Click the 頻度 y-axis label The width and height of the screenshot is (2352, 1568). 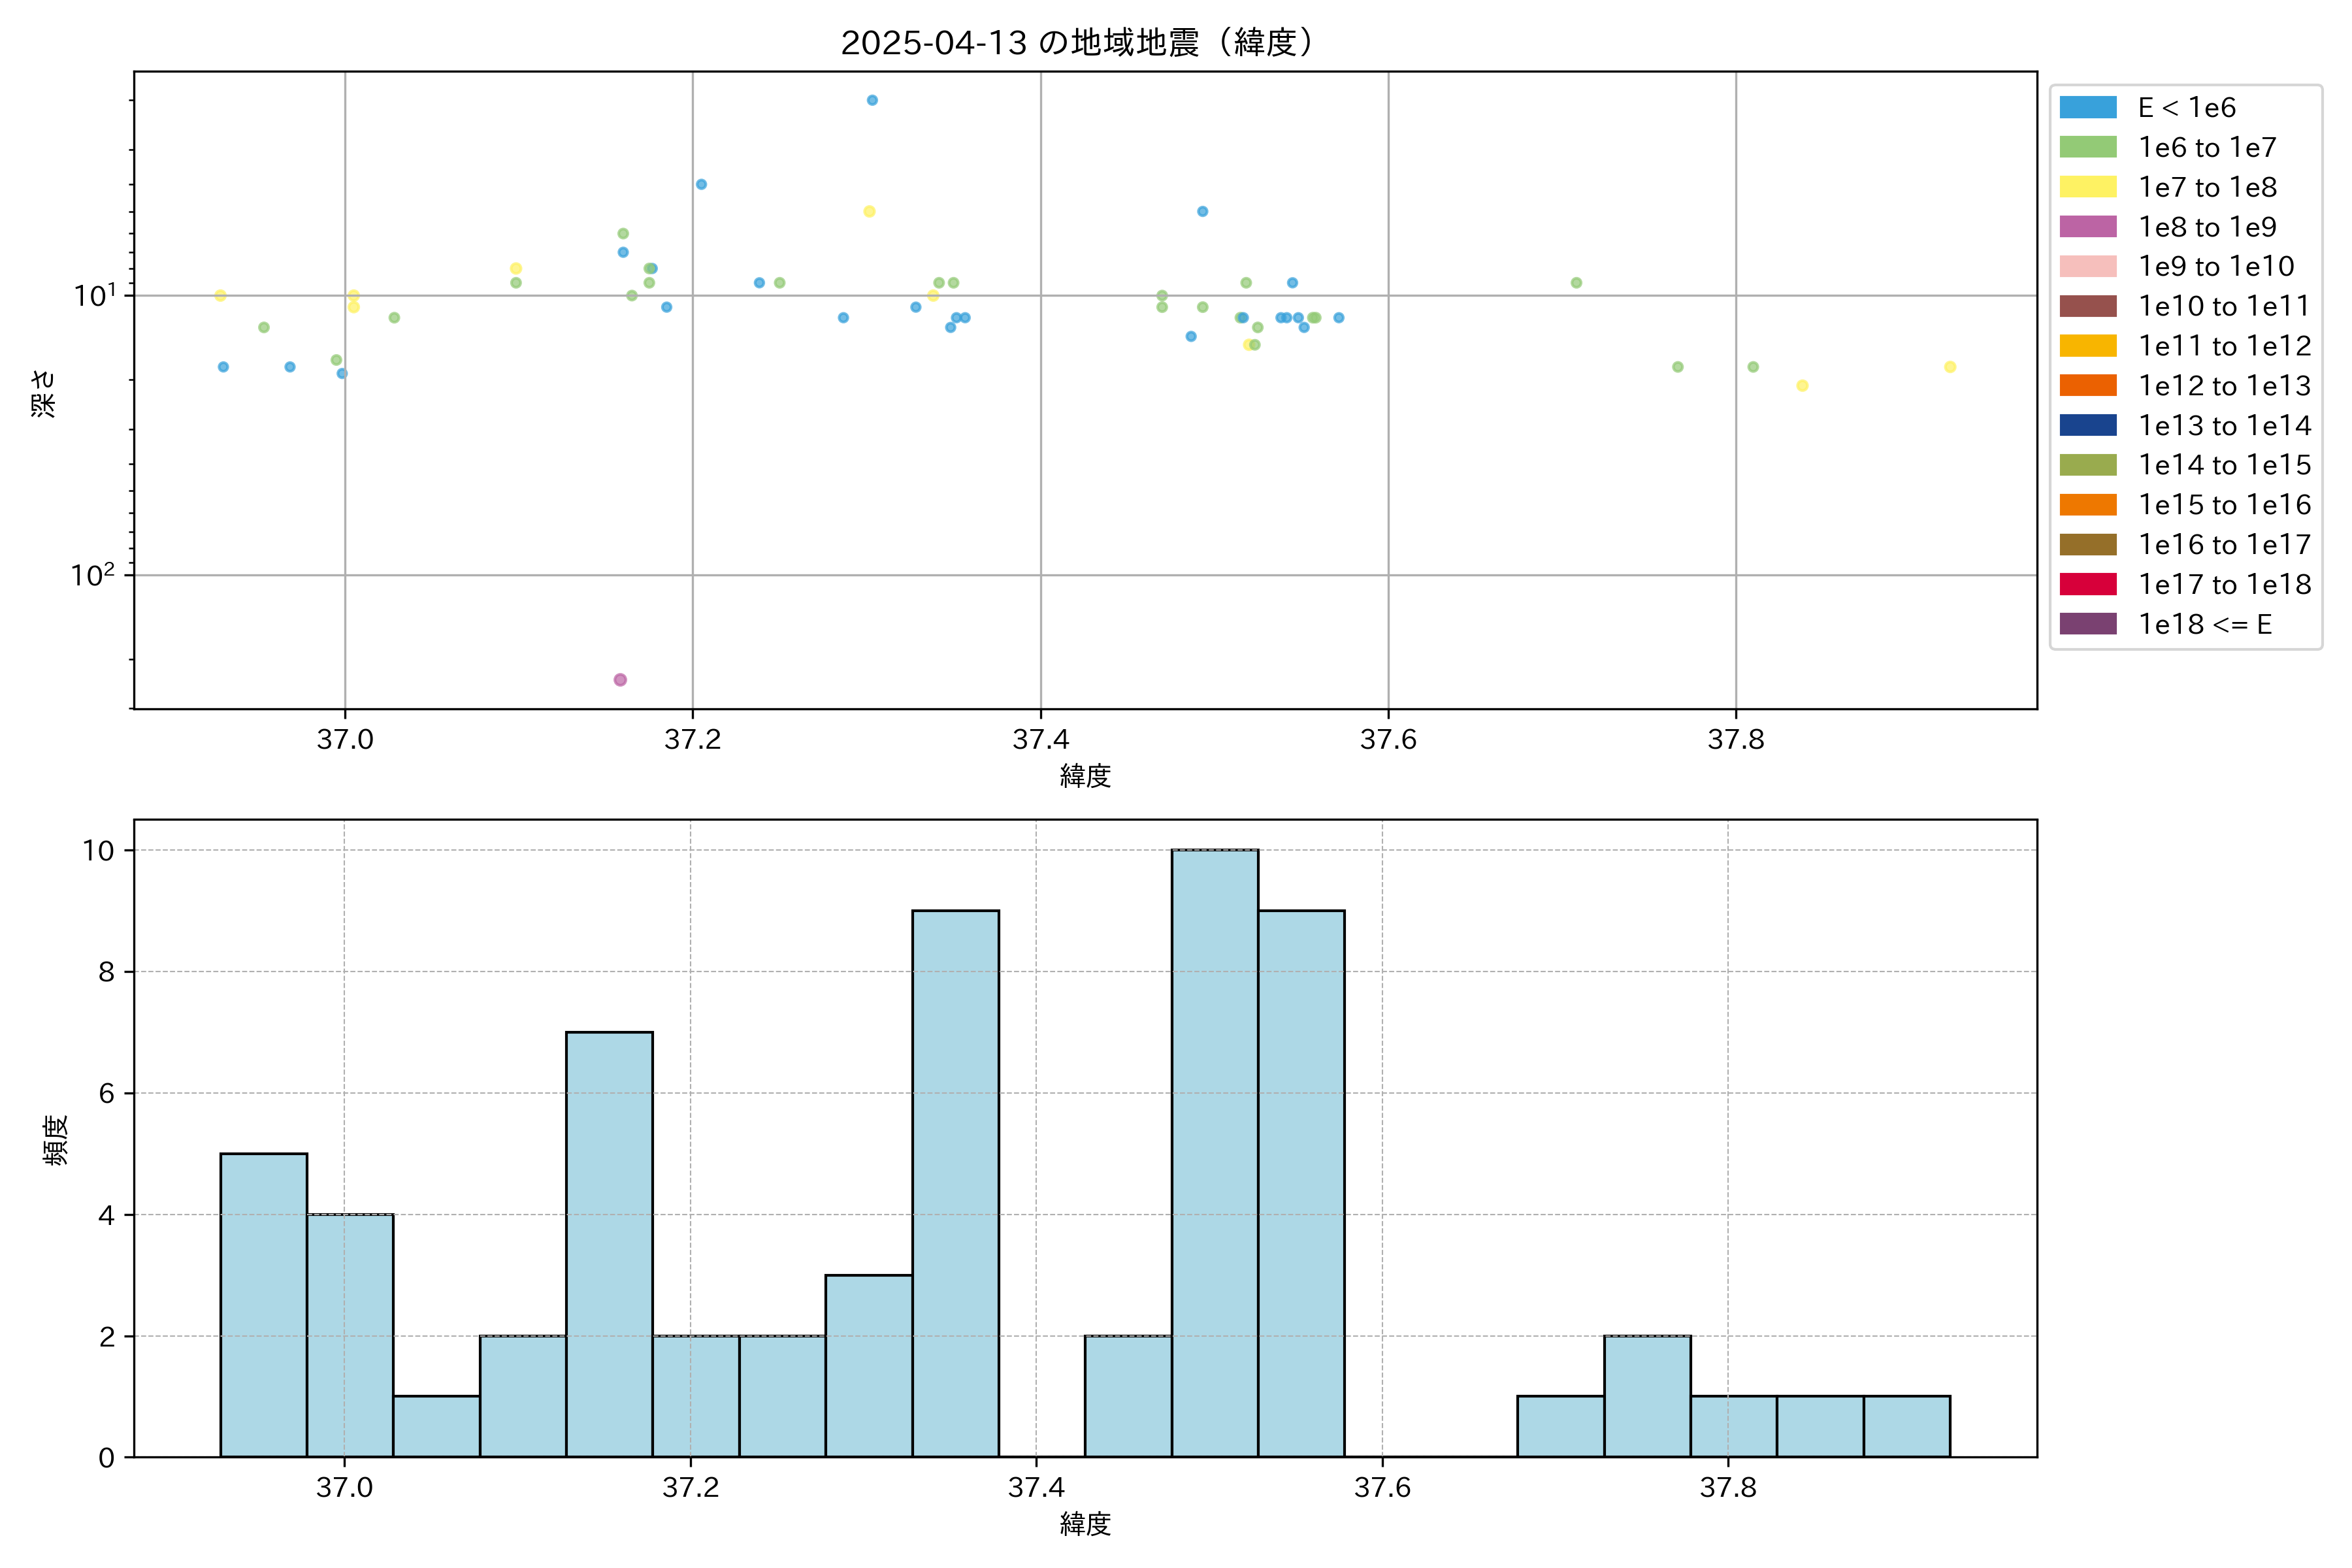tap(56, 1140)
